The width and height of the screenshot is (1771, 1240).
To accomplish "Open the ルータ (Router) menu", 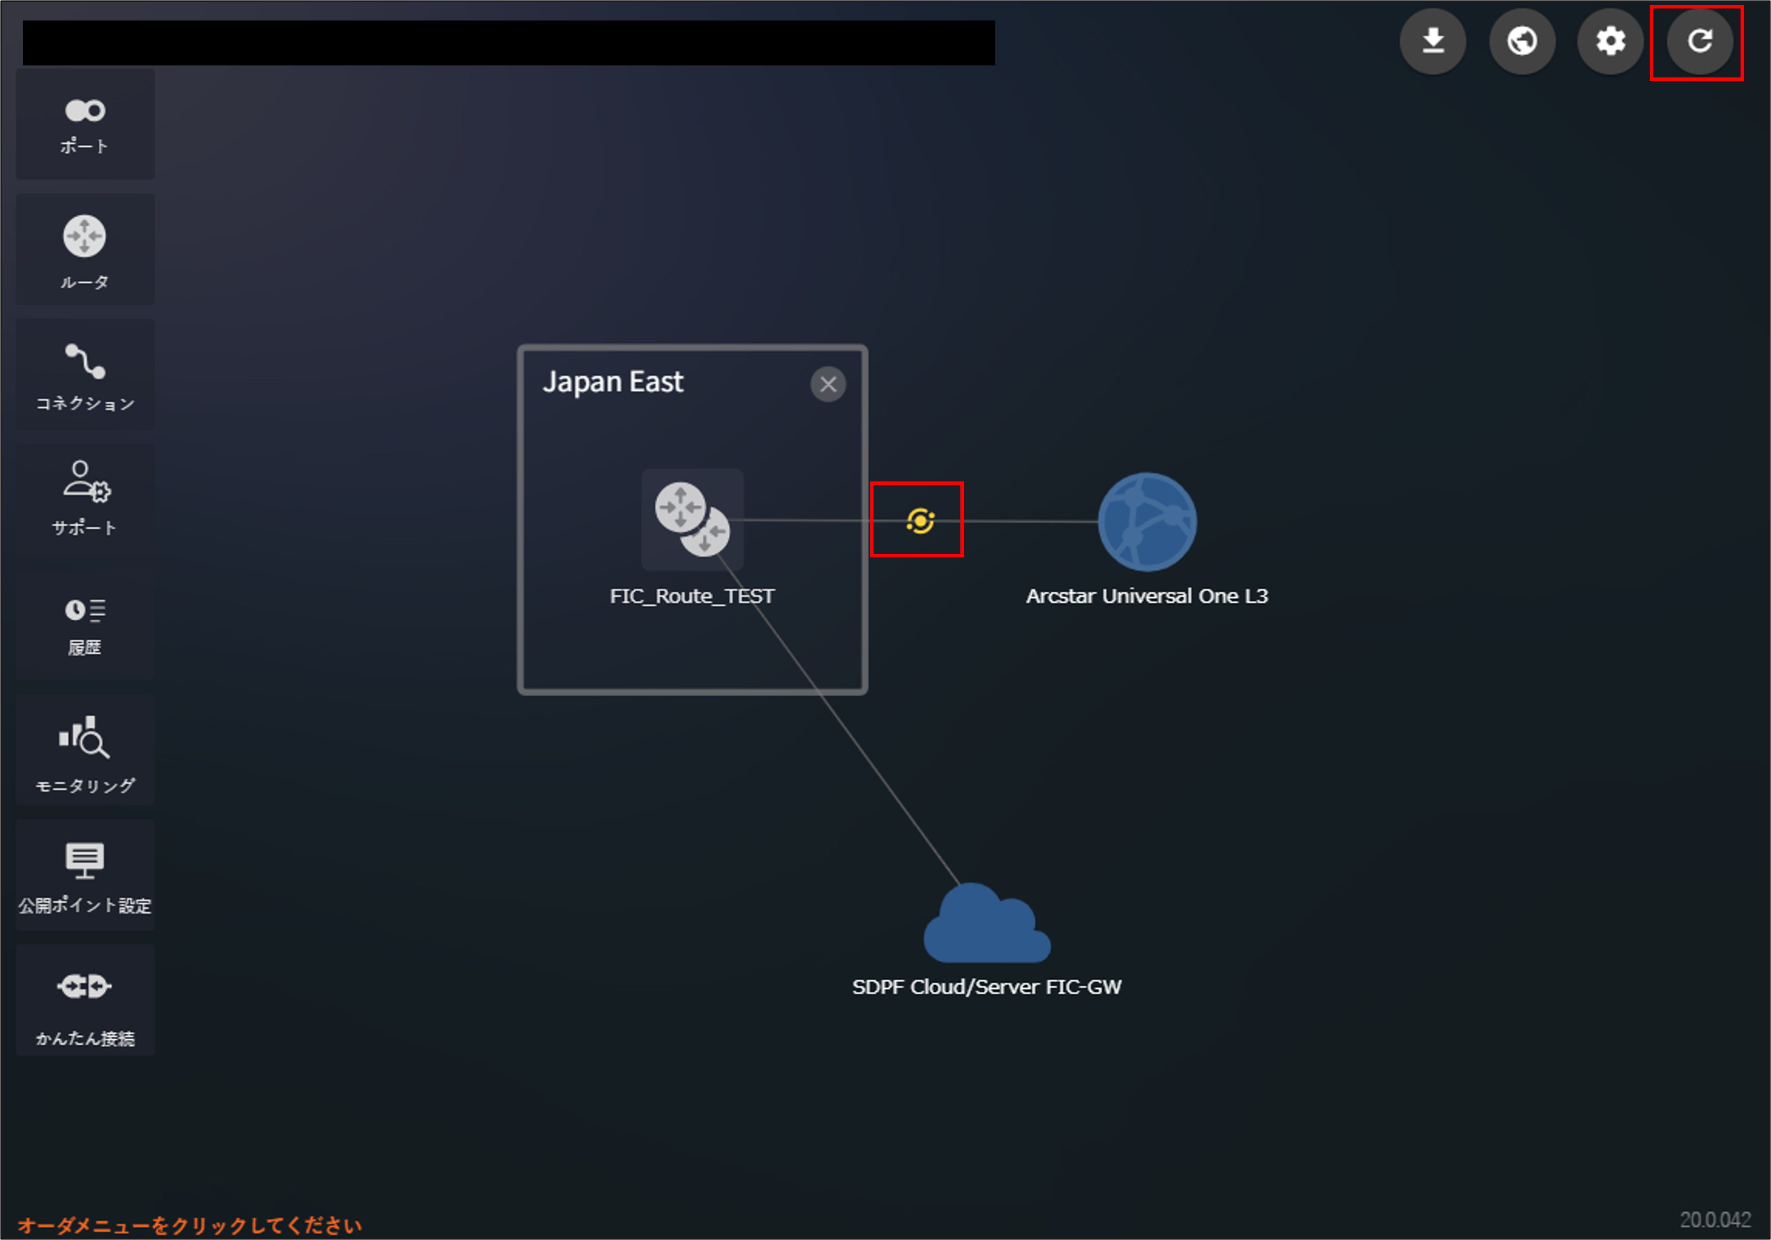I will coord(85,249).
